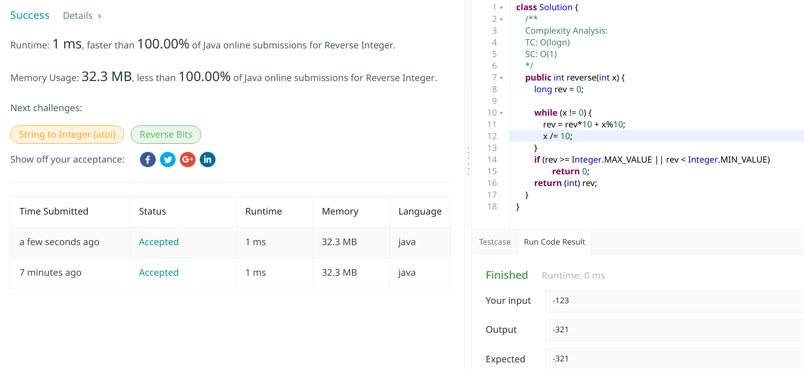Click the 'return 0;' code line
The image size is (804, 369).
coord(571,171)
